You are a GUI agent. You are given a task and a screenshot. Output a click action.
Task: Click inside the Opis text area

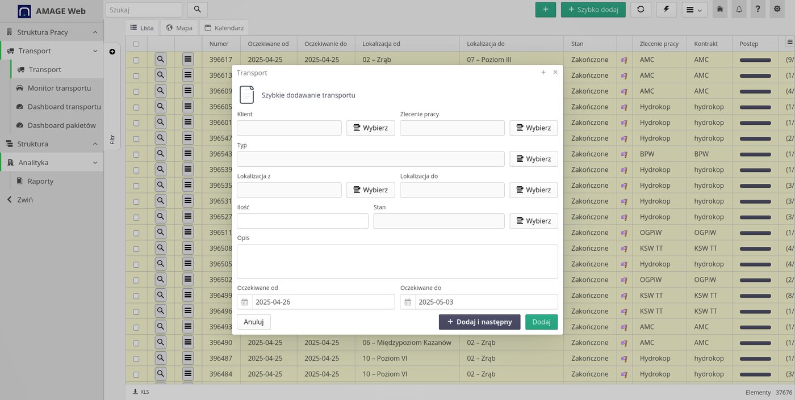(x=397, y=262)
